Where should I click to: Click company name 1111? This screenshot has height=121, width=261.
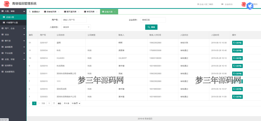click(59, 81)
